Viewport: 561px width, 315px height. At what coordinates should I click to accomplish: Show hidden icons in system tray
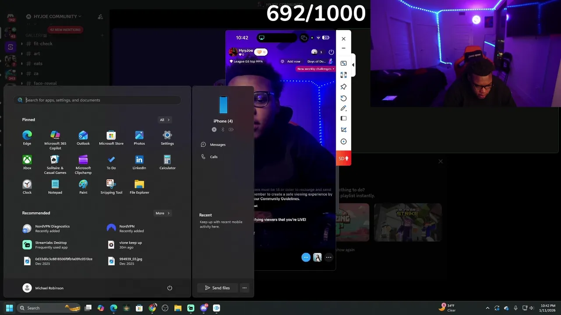[487, 308]
